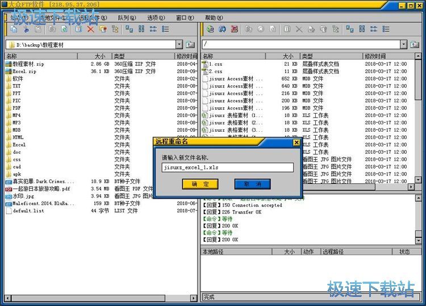This screenshot has width=426, height=306.
Task: Click remote file list scroll-up arrow
Action: 418,56
